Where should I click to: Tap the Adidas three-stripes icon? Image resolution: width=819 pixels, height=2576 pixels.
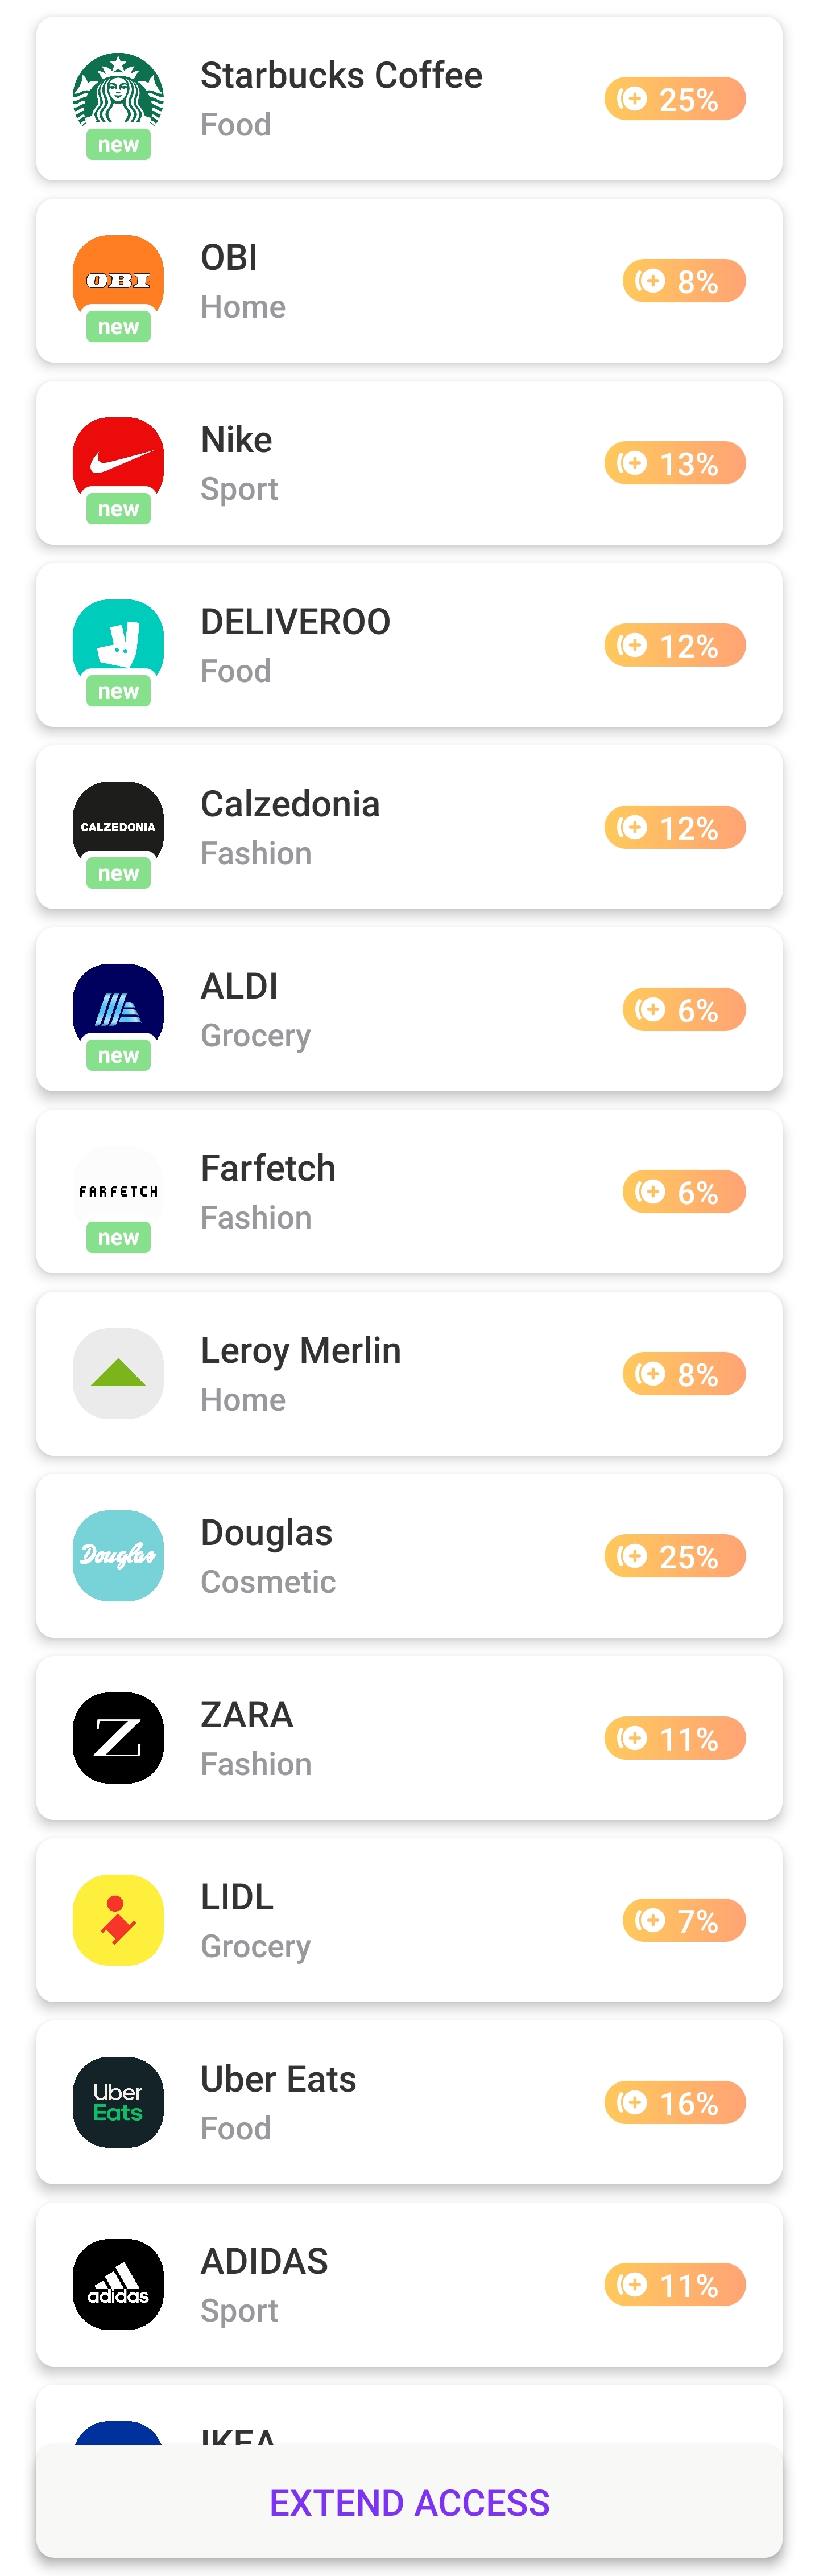tap(118, 2283)
